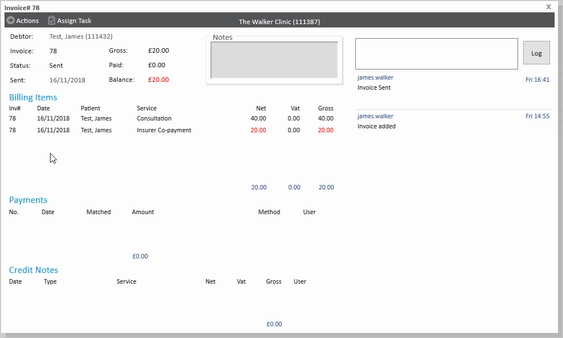Close the Invoice# 78 dialog

pos(548,7)
